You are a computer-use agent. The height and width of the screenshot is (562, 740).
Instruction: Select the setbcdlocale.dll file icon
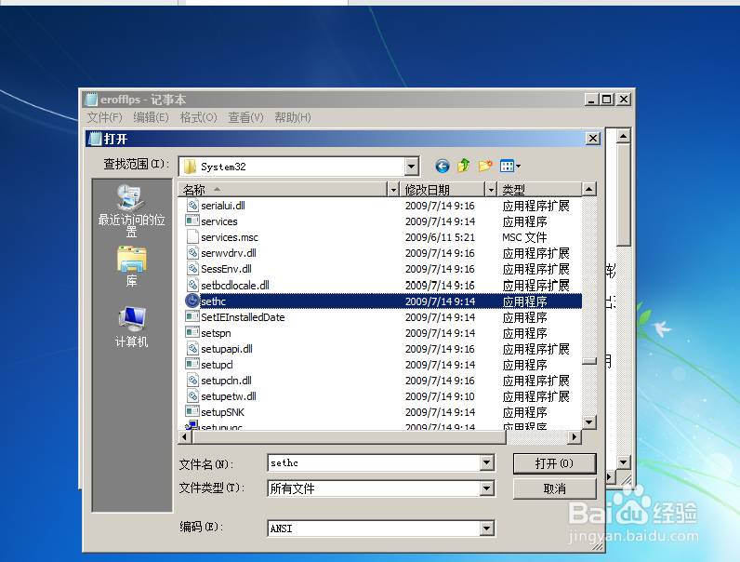tap(192, 285)
